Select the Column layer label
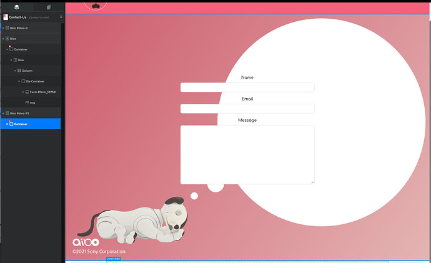The image size is (431, 263). coord(27,71)
